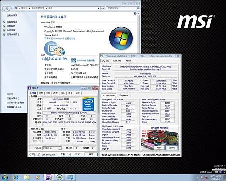Open the Windows Experience Index link
Image resolution: width=226 pixels, height=181 pixels.
tap(86, 60)
